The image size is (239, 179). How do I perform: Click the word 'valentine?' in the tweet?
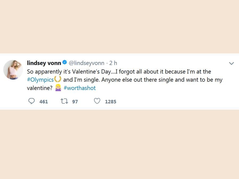point(40,88)
